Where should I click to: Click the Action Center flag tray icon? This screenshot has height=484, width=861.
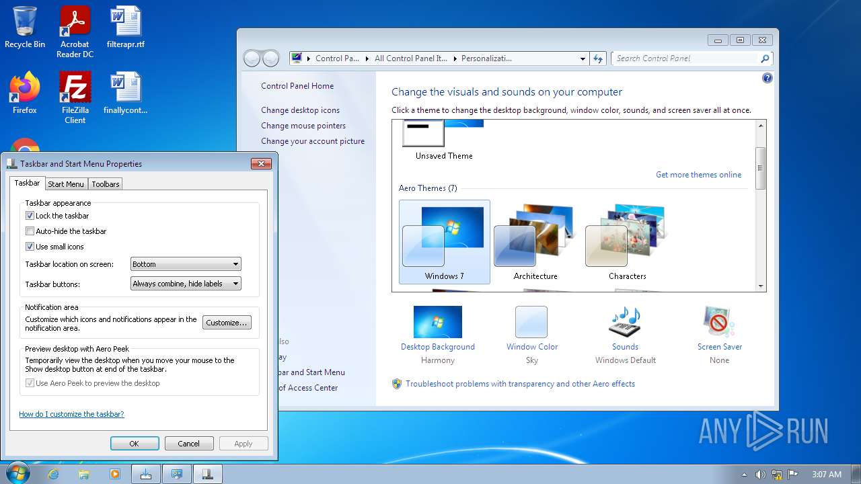click(794, 474)
